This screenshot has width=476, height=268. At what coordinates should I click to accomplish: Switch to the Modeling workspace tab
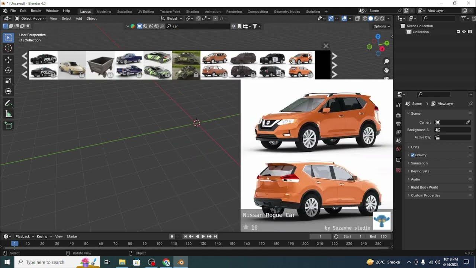pos(104,12)
